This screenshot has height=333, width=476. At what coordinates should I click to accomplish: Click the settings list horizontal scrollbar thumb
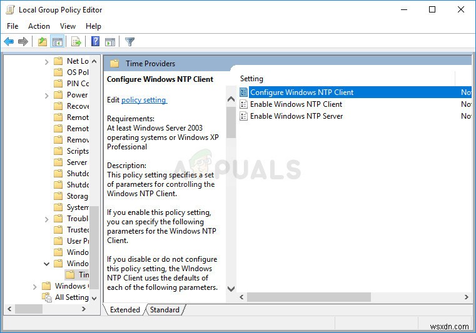click(x=309, y=297)
